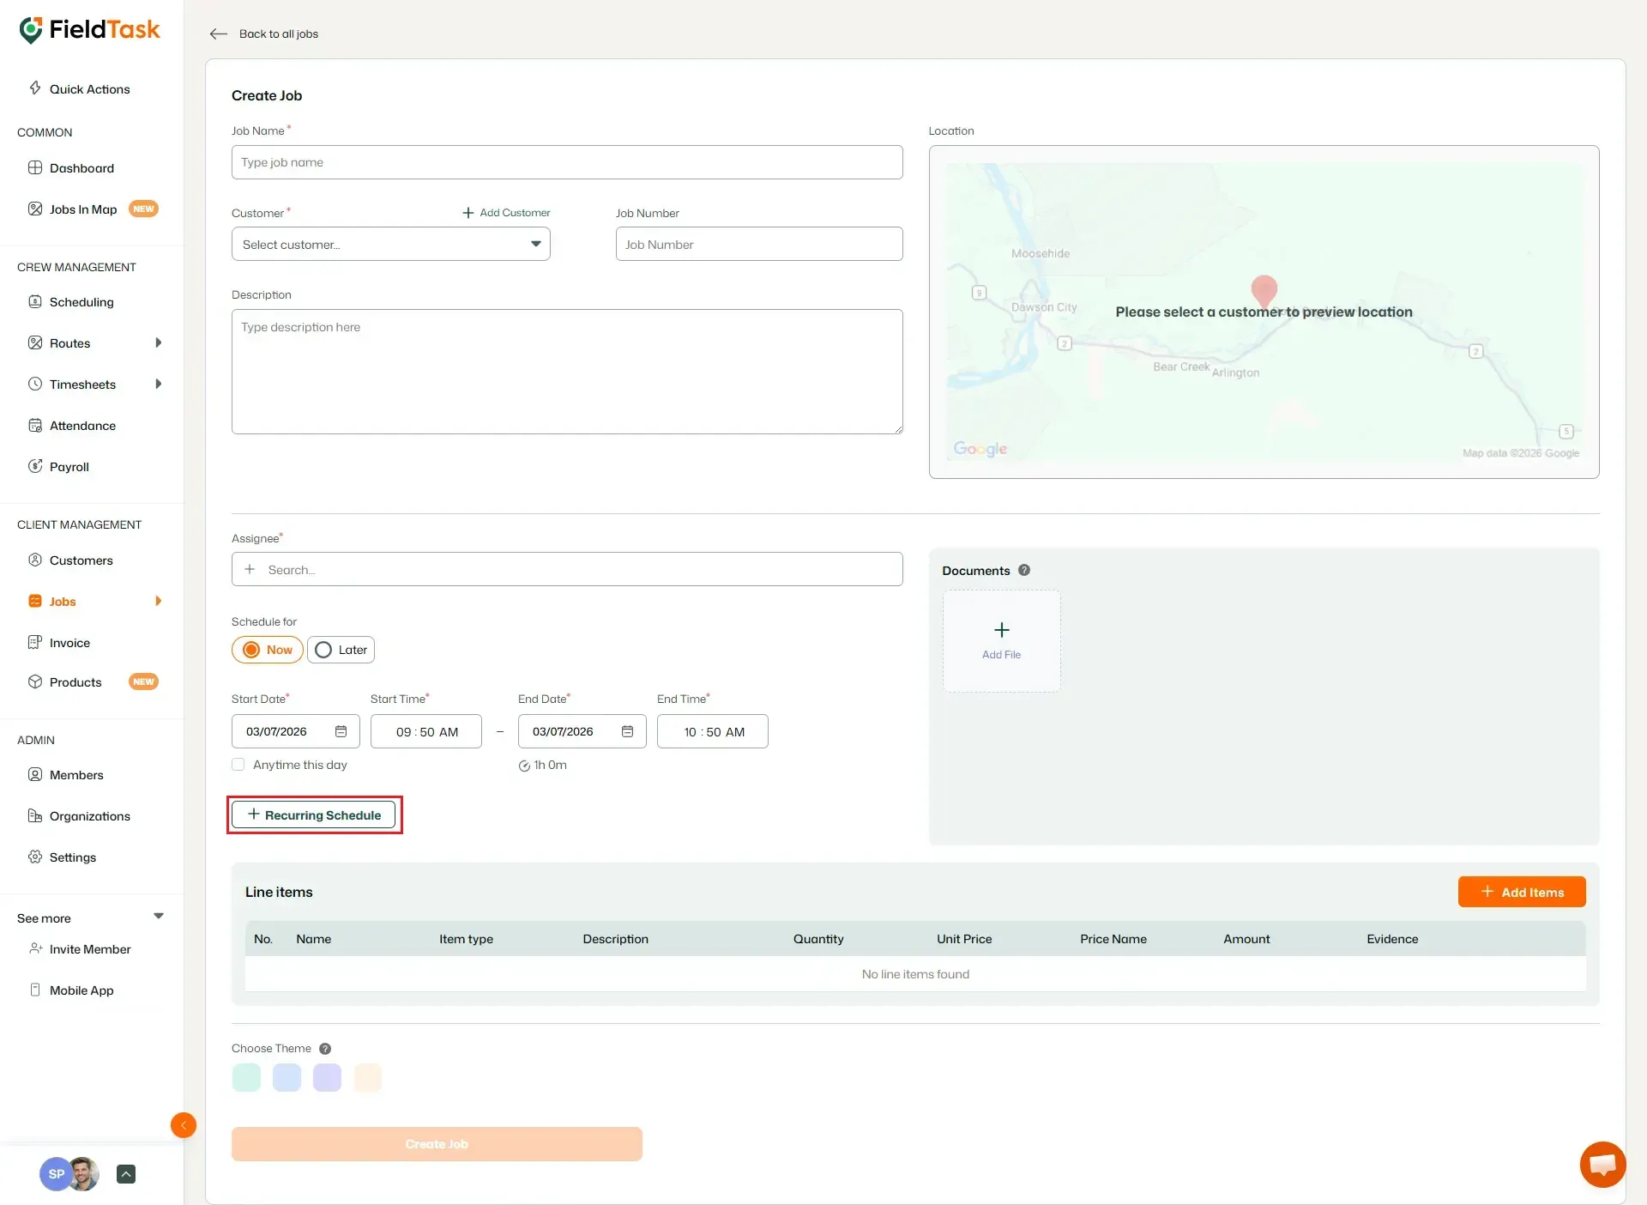Click the Settings gear icon
The width and height of the screenshot is (1647, 1205).
click(35, 857)
